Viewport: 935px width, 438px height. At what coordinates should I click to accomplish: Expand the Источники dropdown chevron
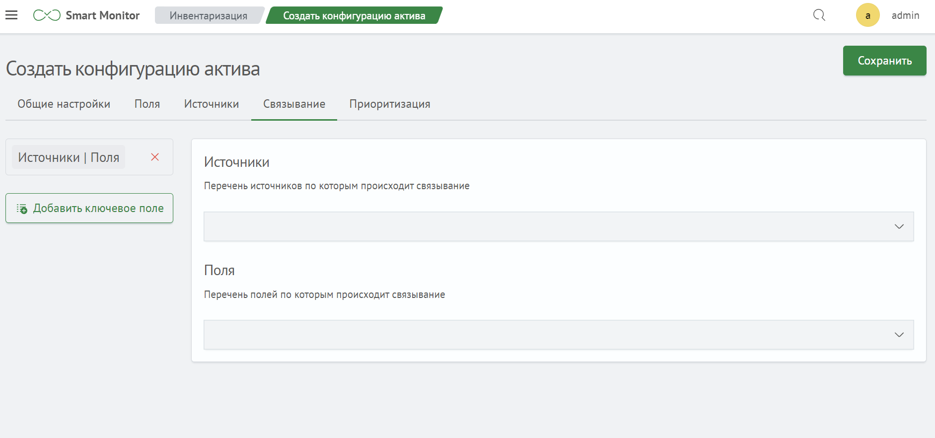[899, 226]
